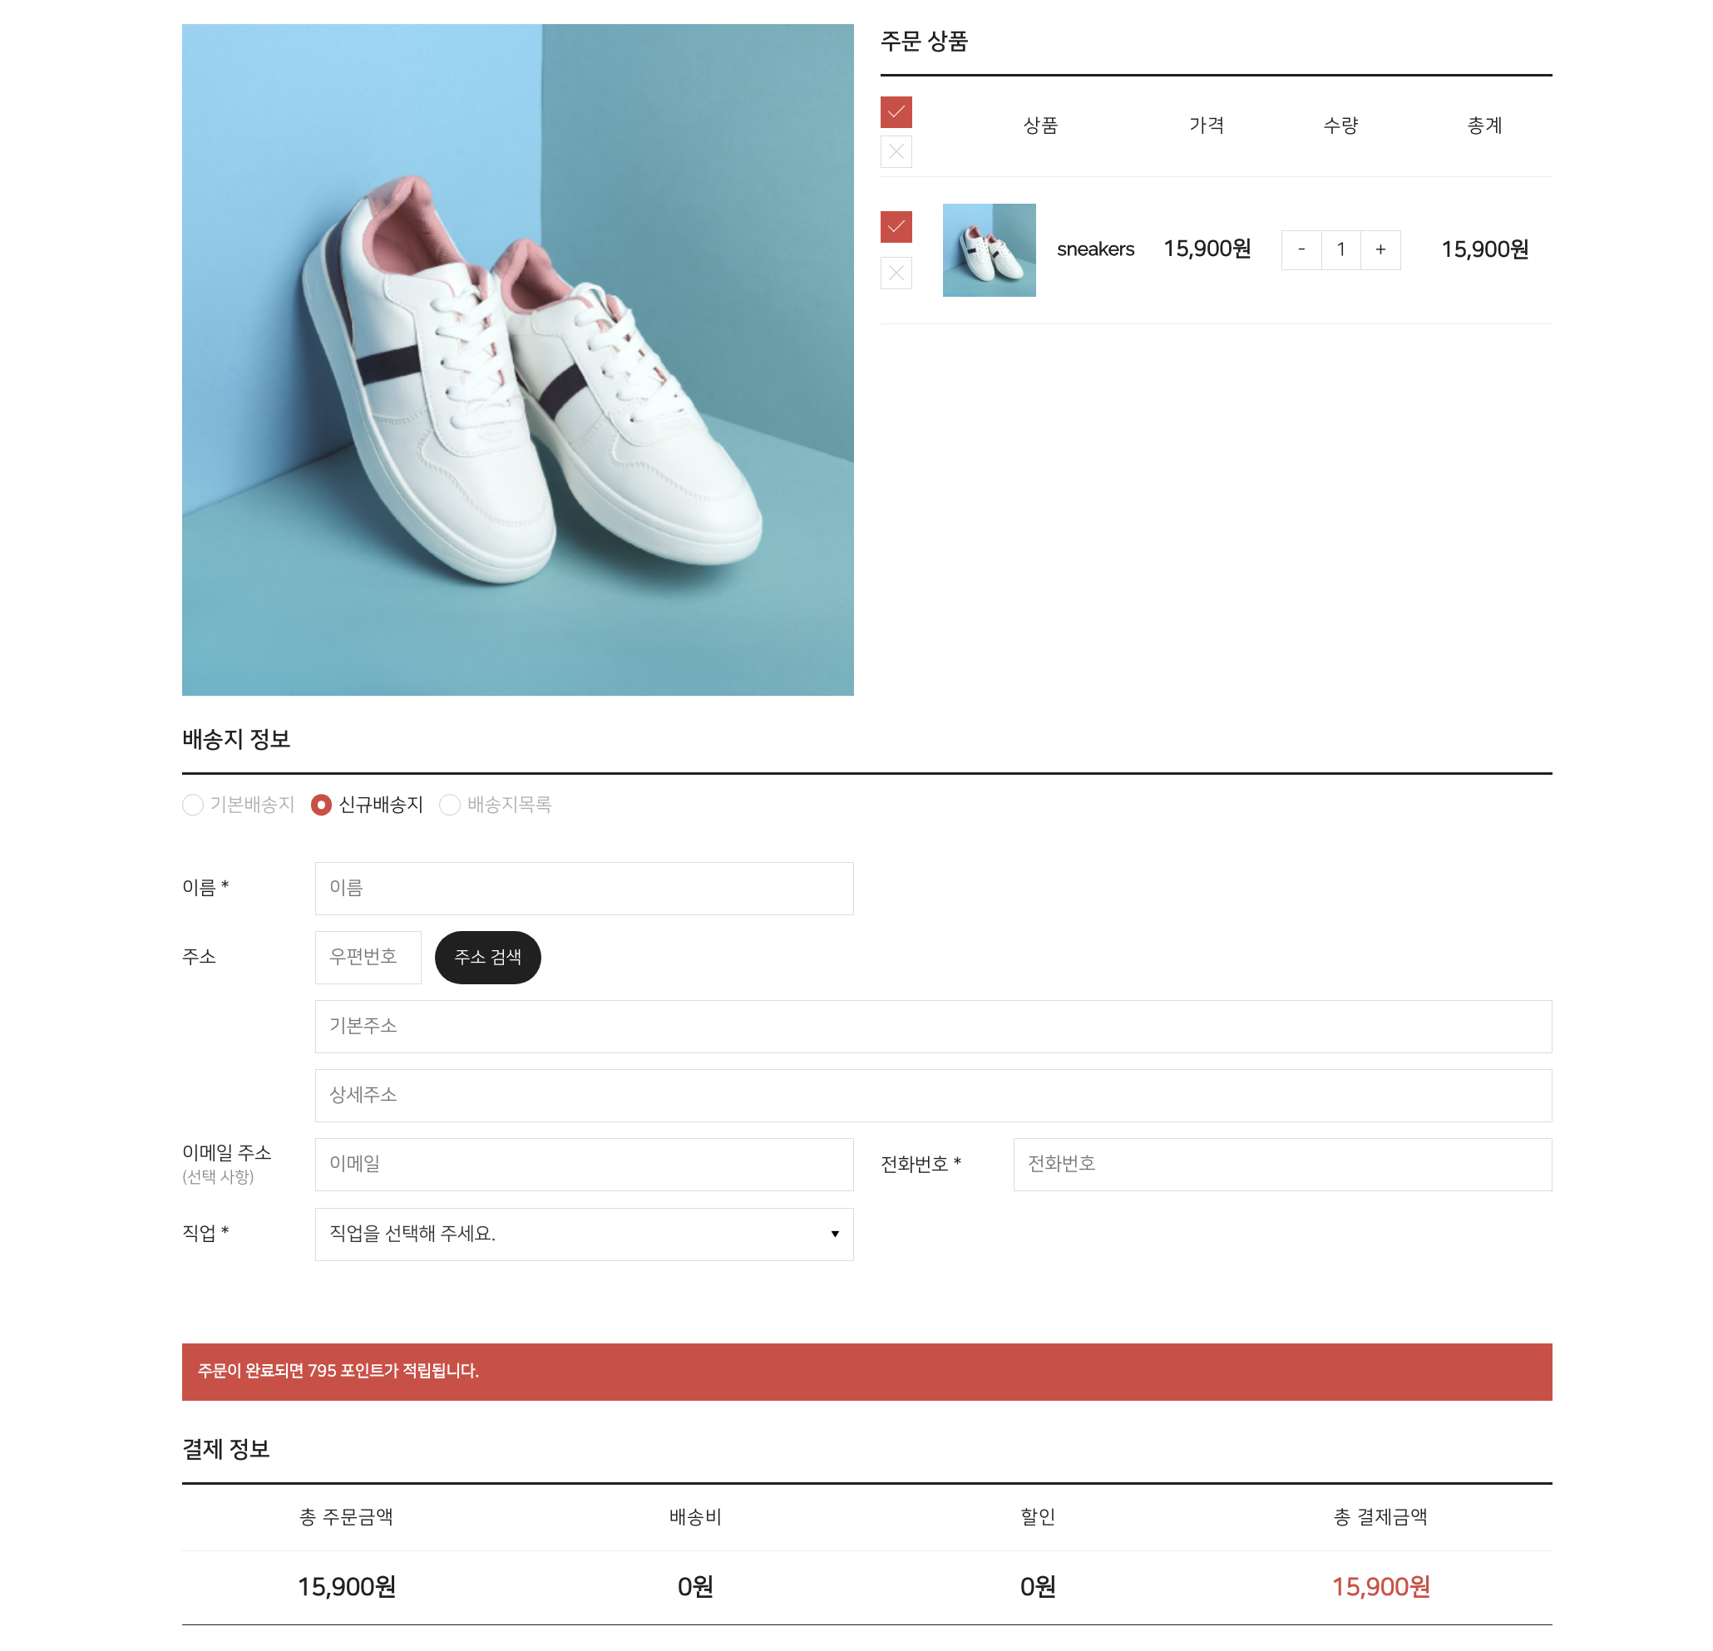1713x1651 pixels.
Task: Click the delete X icon in table header
Action: pos(896,152)
